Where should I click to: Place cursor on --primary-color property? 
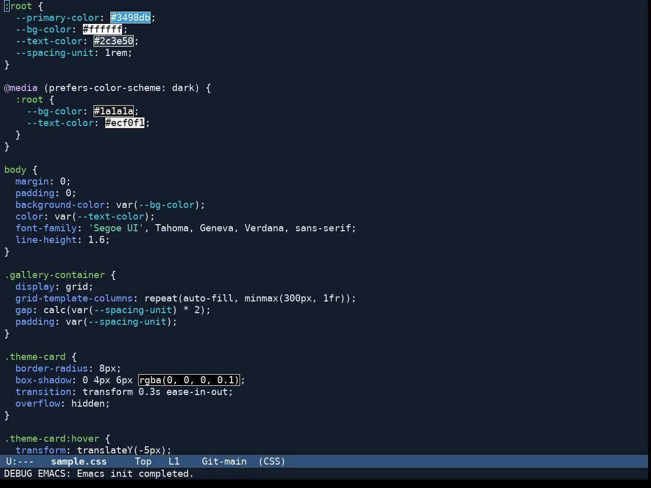point(57,18)
